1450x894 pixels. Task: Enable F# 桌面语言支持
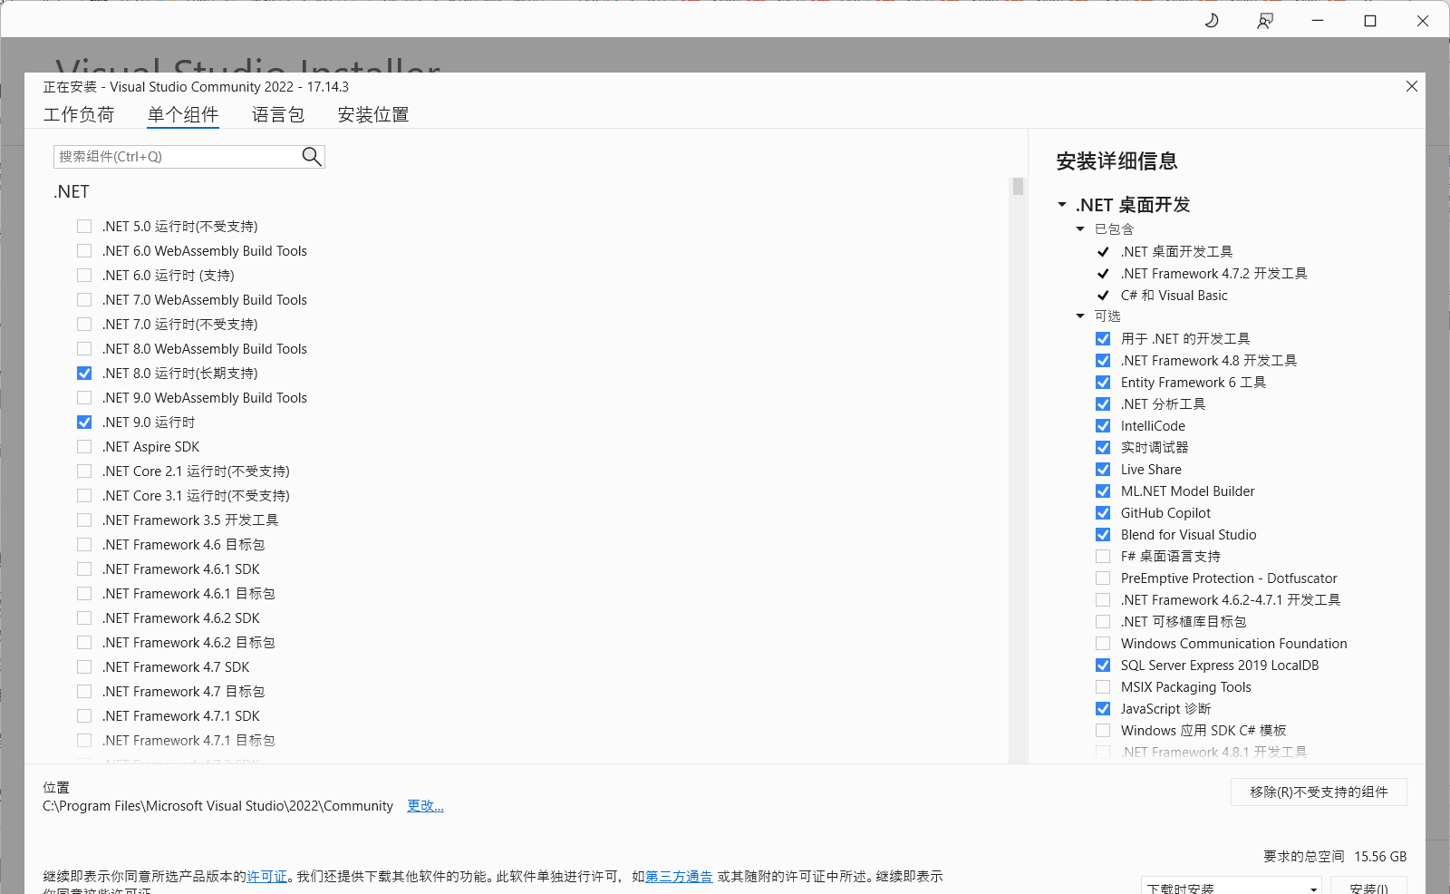(1103, 557)
